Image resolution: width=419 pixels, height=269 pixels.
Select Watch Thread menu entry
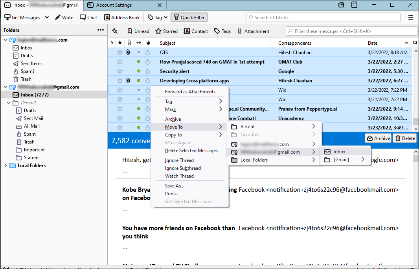point(190,176)
